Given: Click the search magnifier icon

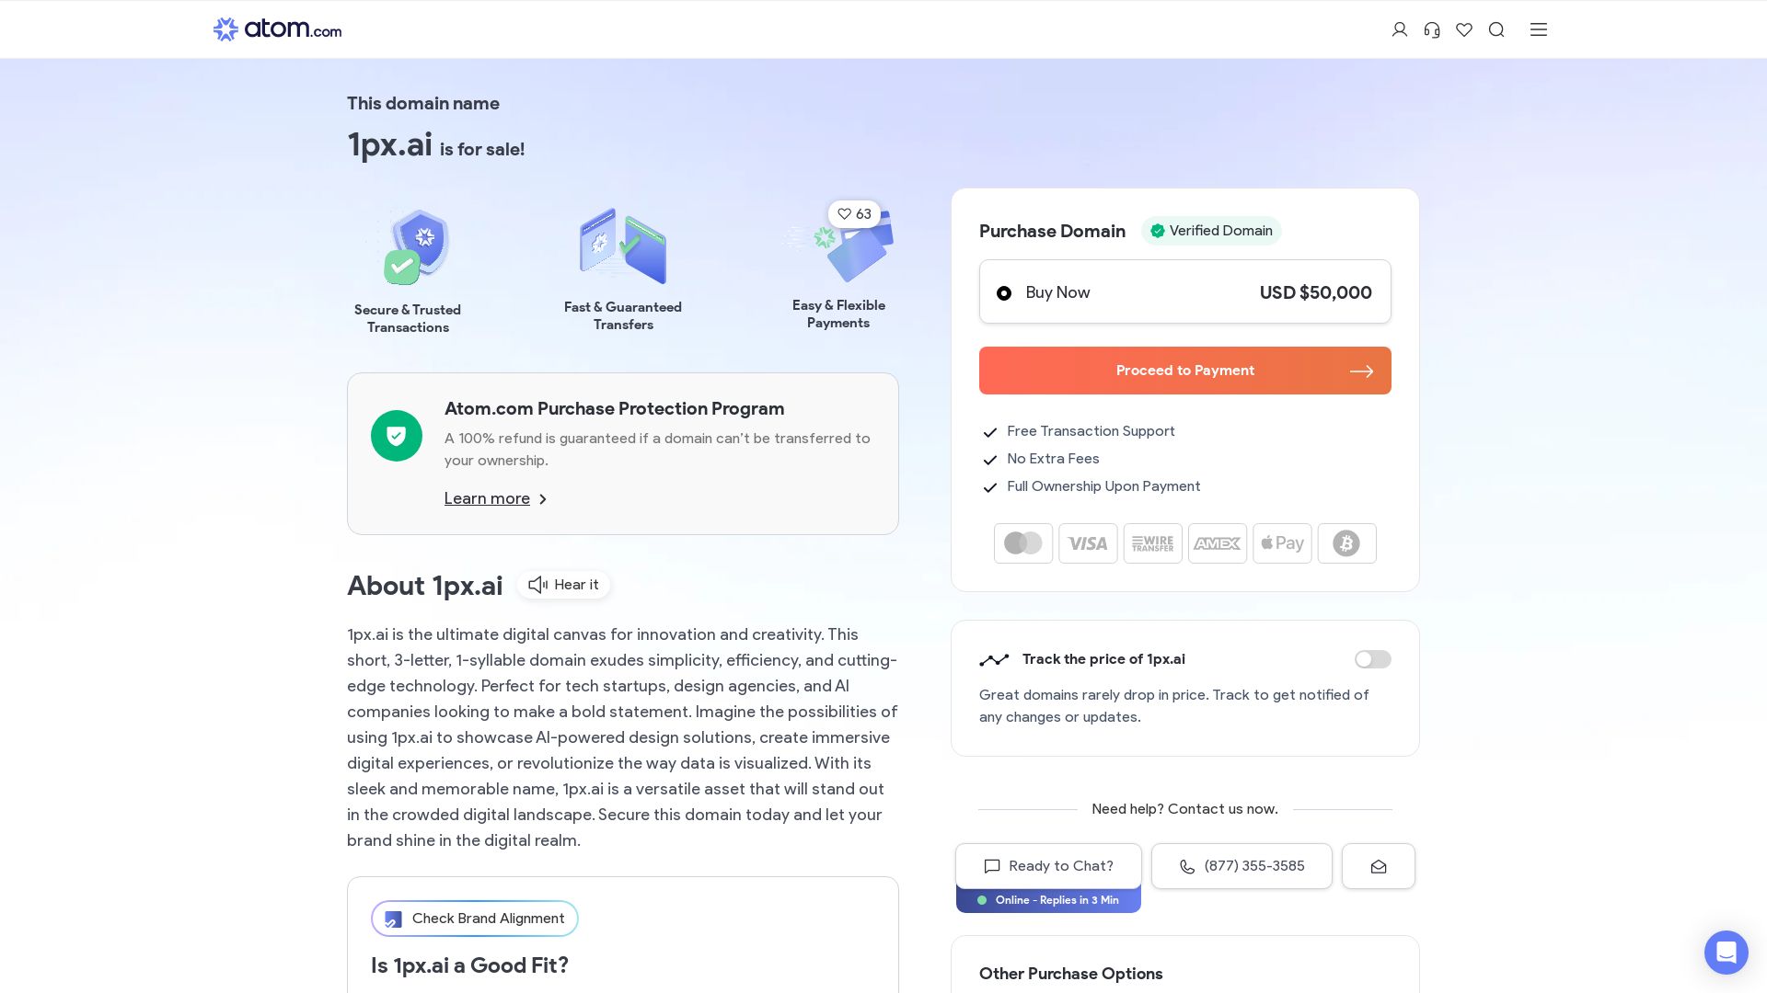Looking at the screenshot, I should click(x=1496, y=29).
